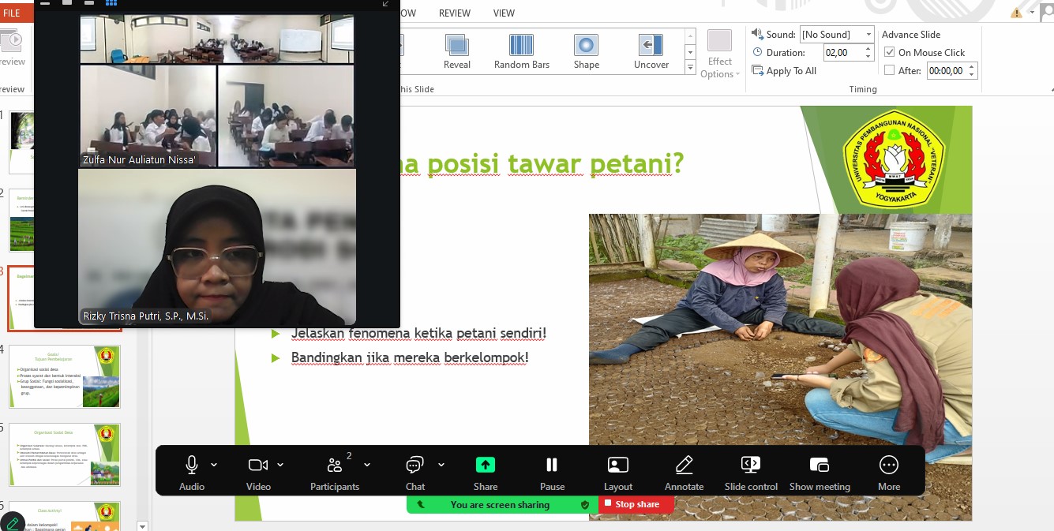Select the Random Bars transition

tap(521, 52)
